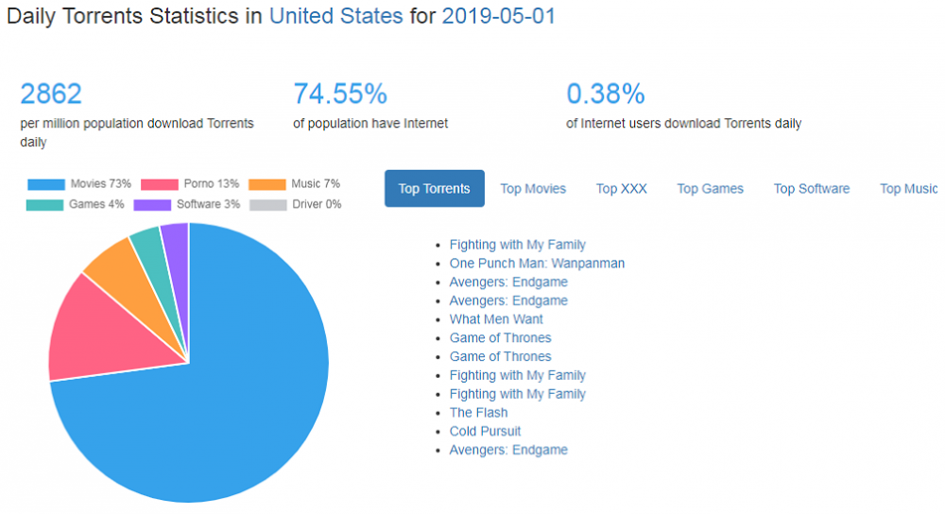Click the 2019-05-01 date link
The image size is (945, 514).
(498, 17)
